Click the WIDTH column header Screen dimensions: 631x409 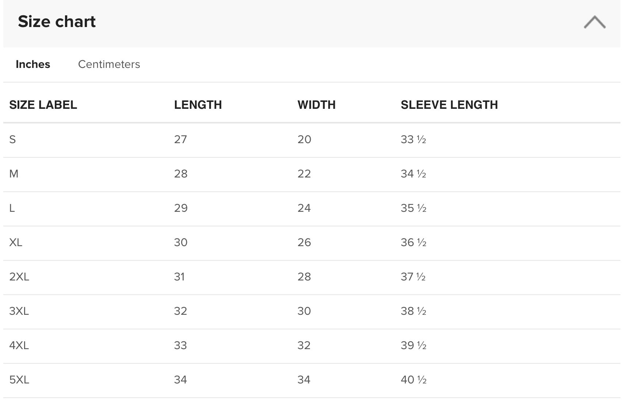point(316,105)
